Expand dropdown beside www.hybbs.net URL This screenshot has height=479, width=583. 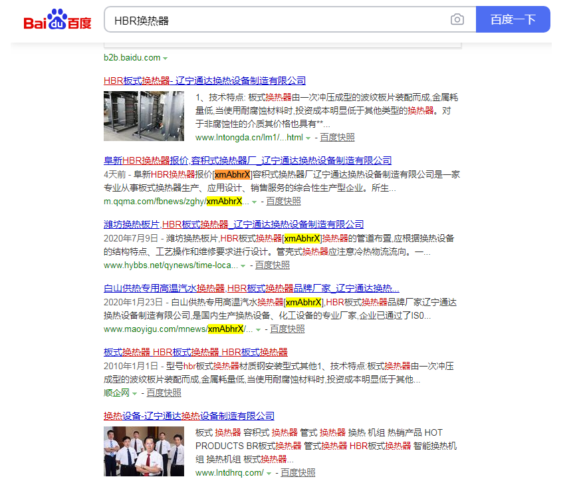point(243,266)
